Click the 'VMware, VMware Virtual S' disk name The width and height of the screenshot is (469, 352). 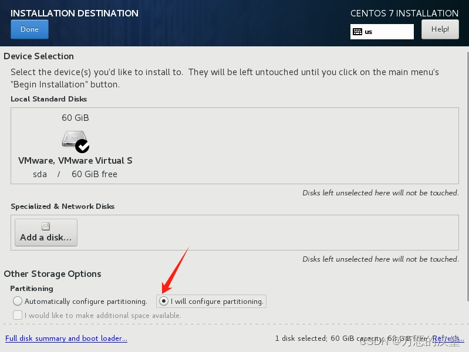[x=75, y=161]
